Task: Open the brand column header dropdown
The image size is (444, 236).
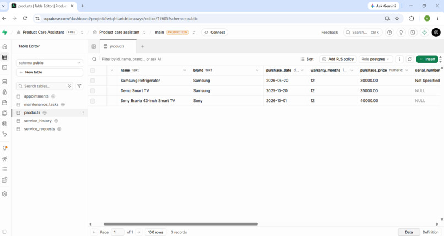Action: click(x=257, y=70)
